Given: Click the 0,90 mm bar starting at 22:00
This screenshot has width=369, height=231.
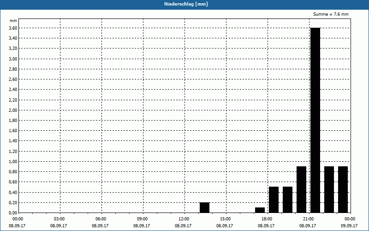Looking at the screenshot, I should 329,190.
